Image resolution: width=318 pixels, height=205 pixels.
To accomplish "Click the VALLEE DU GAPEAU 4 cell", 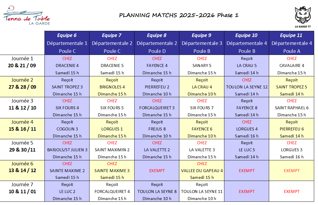I will pos(202,171).
